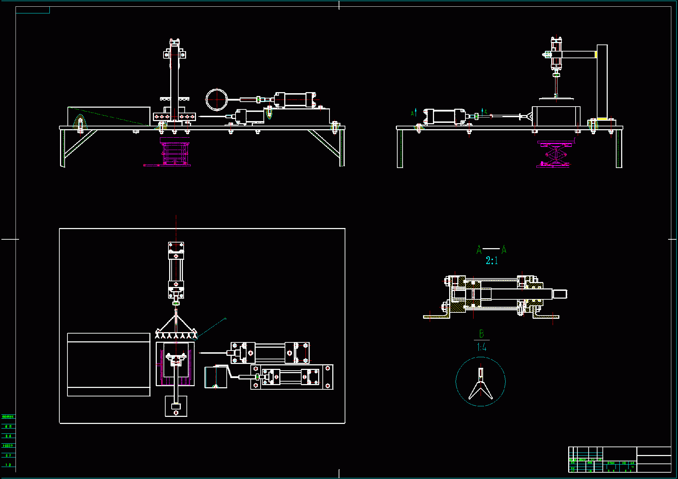Viewport: 678px width, 479px height.
Task: Select the magenta scissor lift in side view
Action: coord(555,154)
